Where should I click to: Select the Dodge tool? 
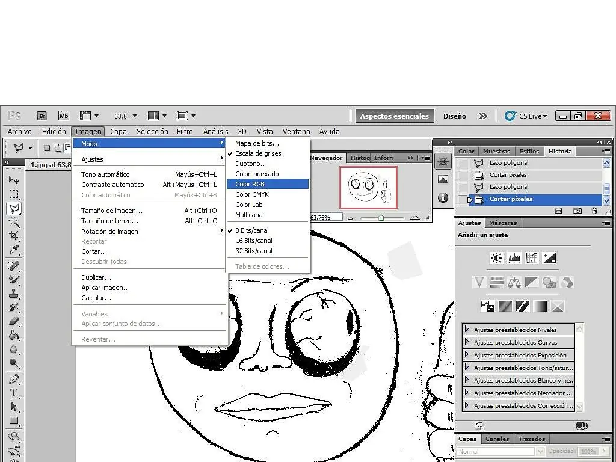(14, 363)
